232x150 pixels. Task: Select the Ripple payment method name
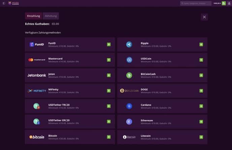click(x=144, y=43)
